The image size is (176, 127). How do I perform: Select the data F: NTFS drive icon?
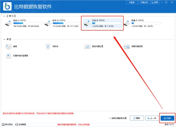(127, 23)
